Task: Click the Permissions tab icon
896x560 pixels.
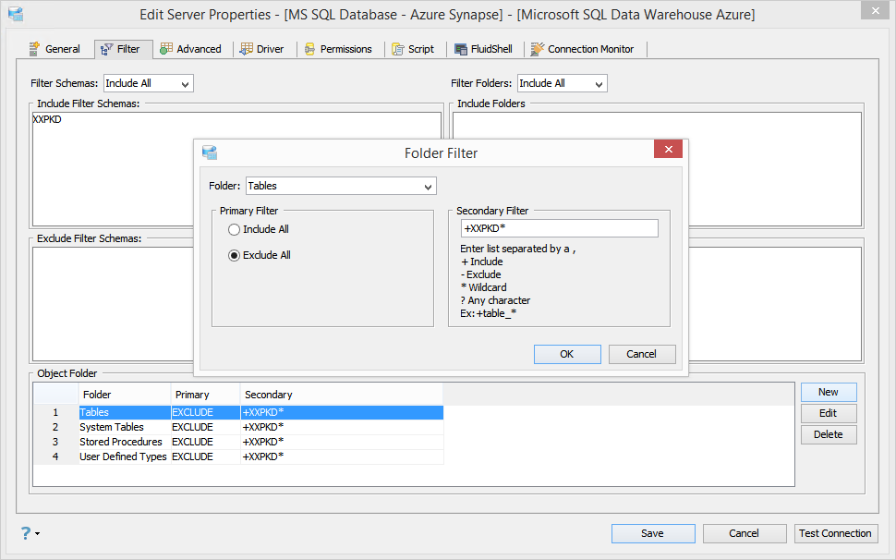Action: click(309, 49)
